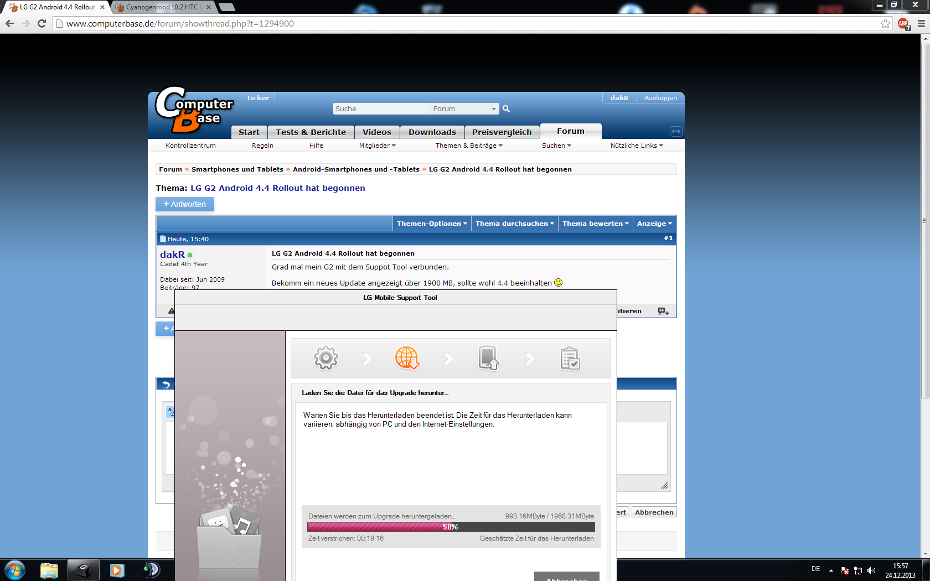Click the multi-quote speech bubble icon
Image resolution: width=930 pixels, height=581 pixels.
pos(663,311)
